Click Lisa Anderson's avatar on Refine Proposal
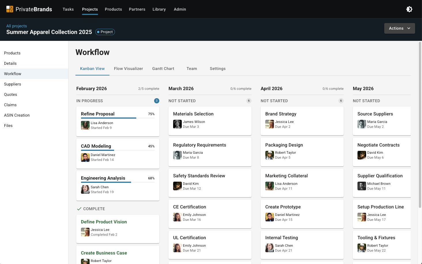The height and width of the screenshot is (264, 422). [x=85, y=125]
